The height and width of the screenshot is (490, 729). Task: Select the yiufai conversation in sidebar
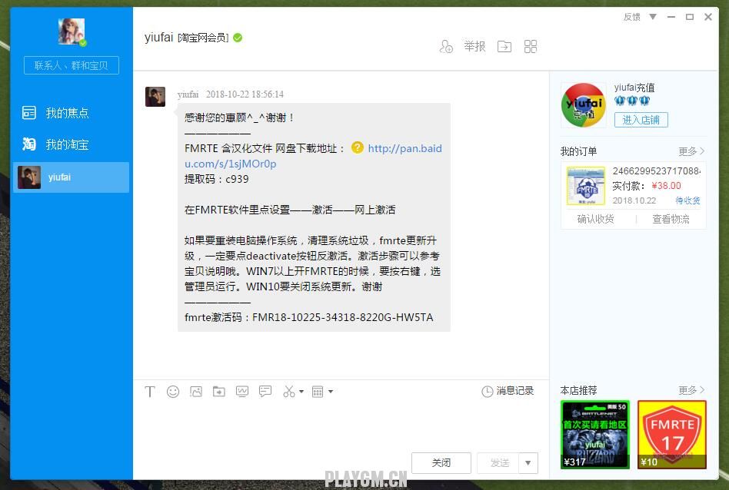tap(72, 177)
